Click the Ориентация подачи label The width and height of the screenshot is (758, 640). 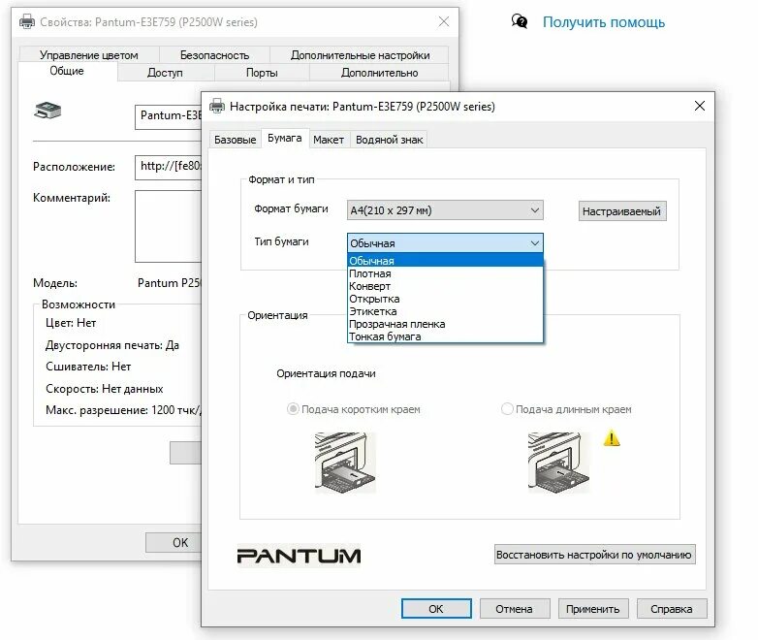click(326, 373)
